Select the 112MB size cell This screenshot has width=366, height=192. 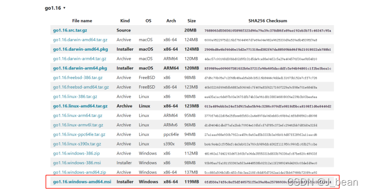[x=191, y=153]
